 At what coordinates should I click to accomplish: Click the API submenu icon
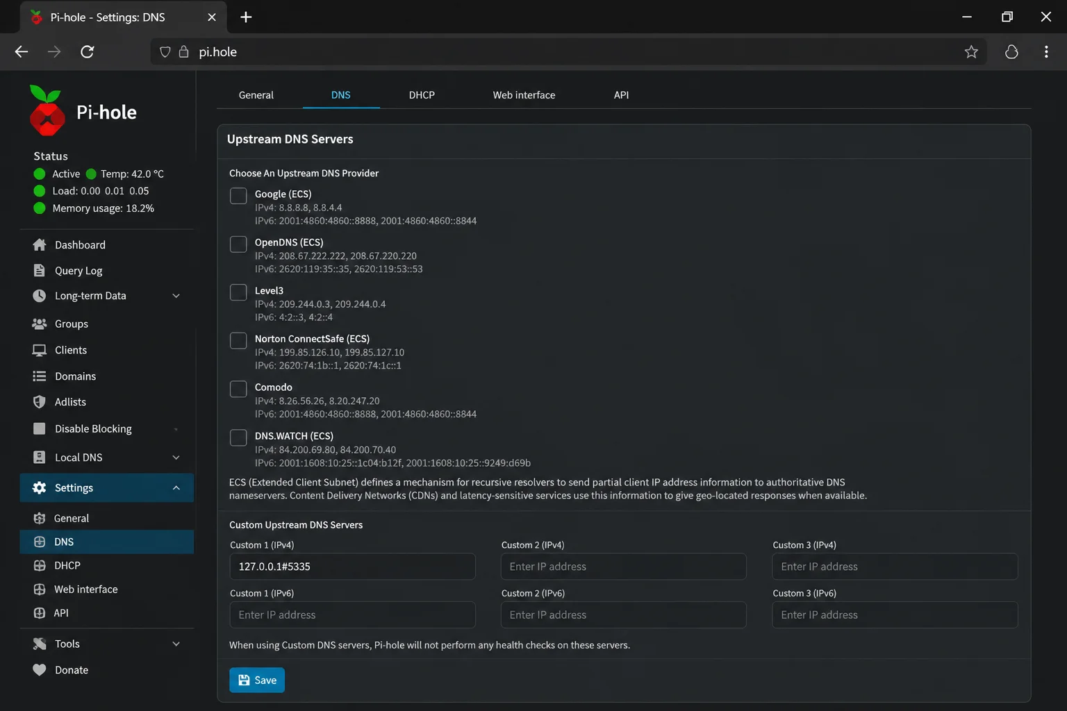(x=40, y=612)
